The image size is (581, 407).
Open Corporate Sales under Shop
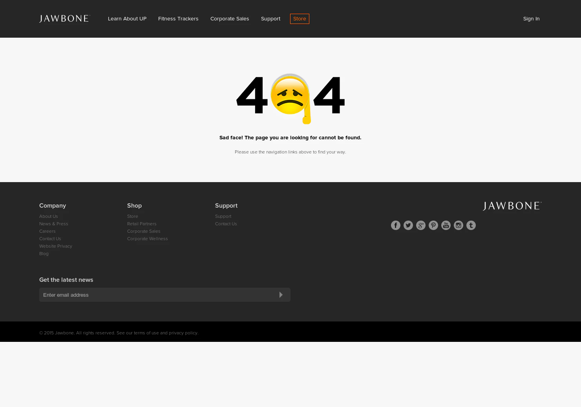144,231
